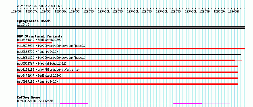
Task: Click the thin confidence-interval whisker end of esv2661820
Action: 242,60
